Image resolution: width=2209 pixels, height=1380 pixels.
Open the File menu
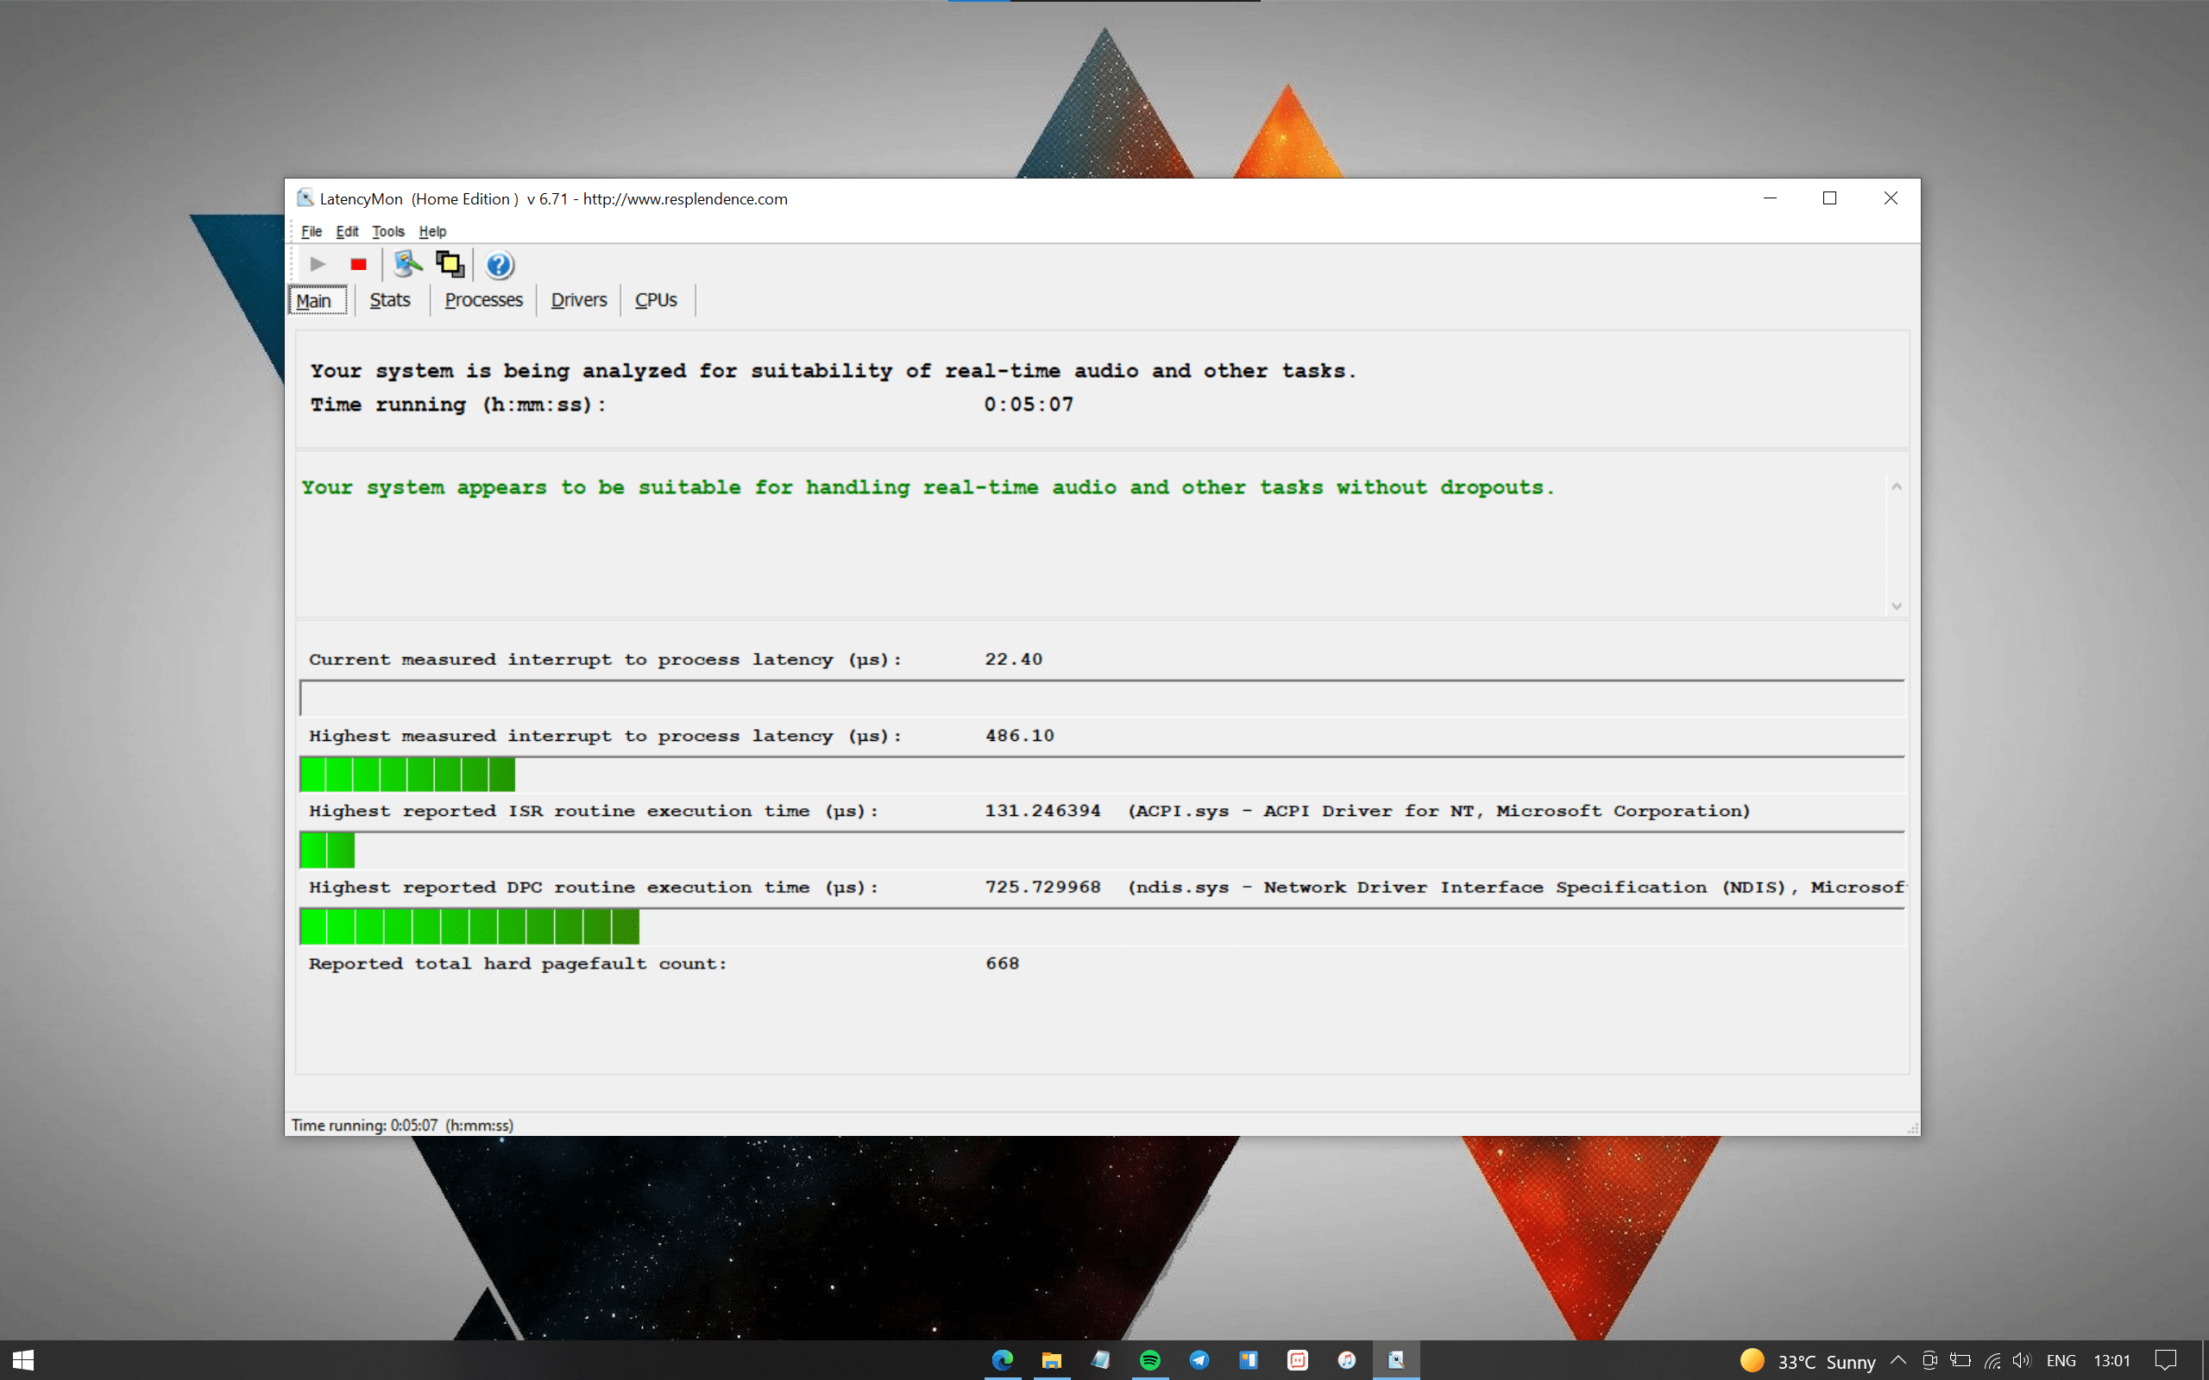(x=312, y=232)
